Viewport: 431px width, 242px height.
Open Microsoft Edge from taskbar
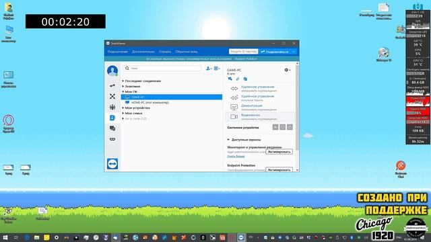pyautogui.click(x=27, y=237)
